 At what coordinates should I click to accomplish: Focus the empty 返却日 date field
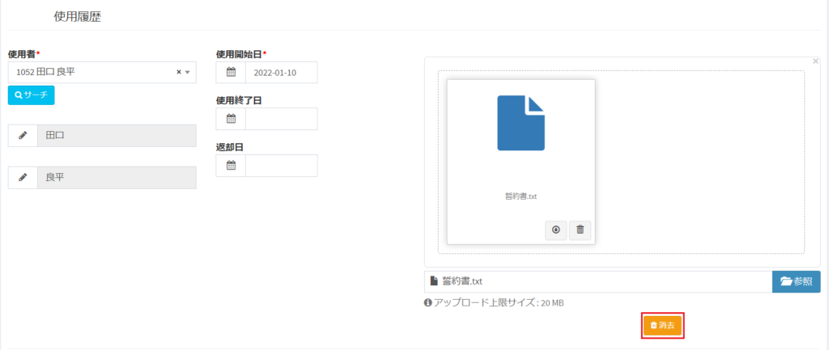pyautogui.click(x=281, y=165)
